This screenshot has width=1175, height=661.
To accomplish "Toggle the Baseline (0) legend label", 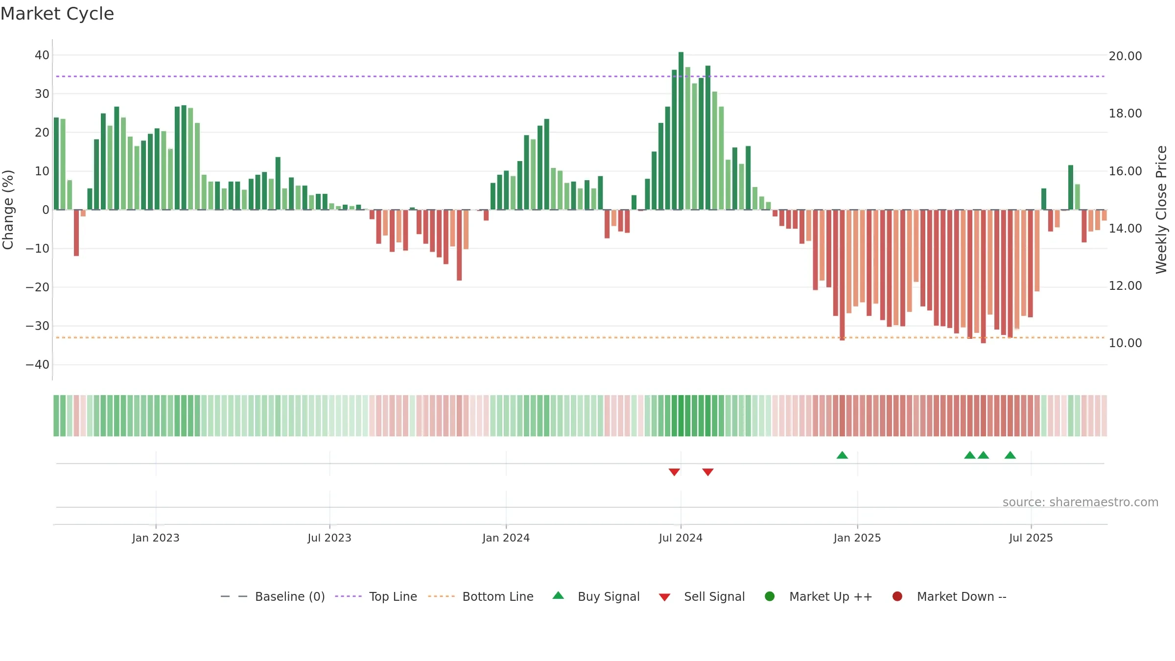I will click(x=290, y=596).
